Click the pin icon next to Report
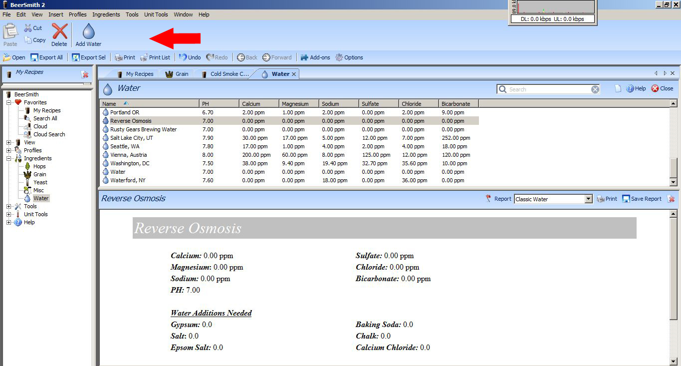Viewport: 681px width, 366px height. point(488,199)
